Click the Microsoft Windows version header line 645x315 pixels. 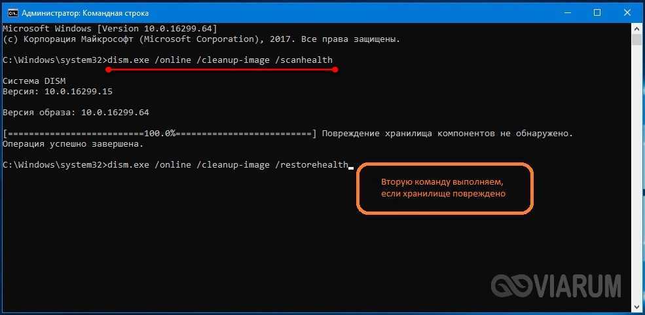pos(109,29)
